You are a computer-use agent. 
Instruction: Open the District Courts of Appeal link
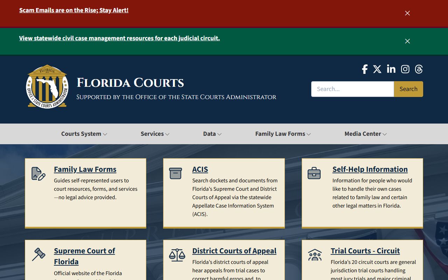(234, 251)
